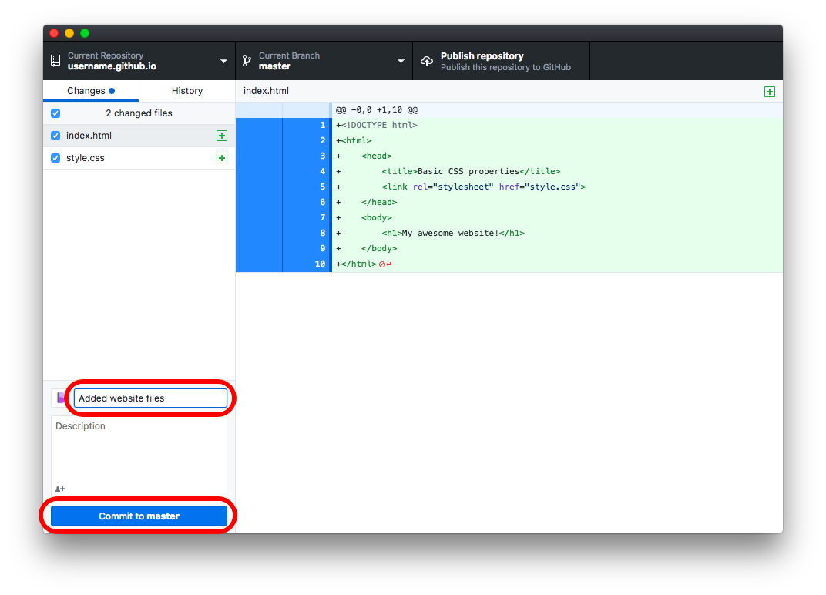Click the repository book icon in the toolbar

[55, 60]
